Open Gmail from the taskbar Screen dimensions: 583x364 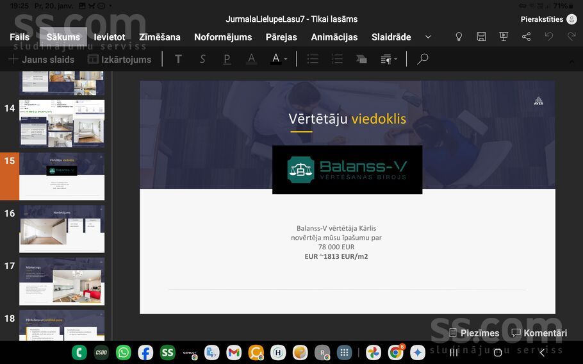[x=234, y=352]
